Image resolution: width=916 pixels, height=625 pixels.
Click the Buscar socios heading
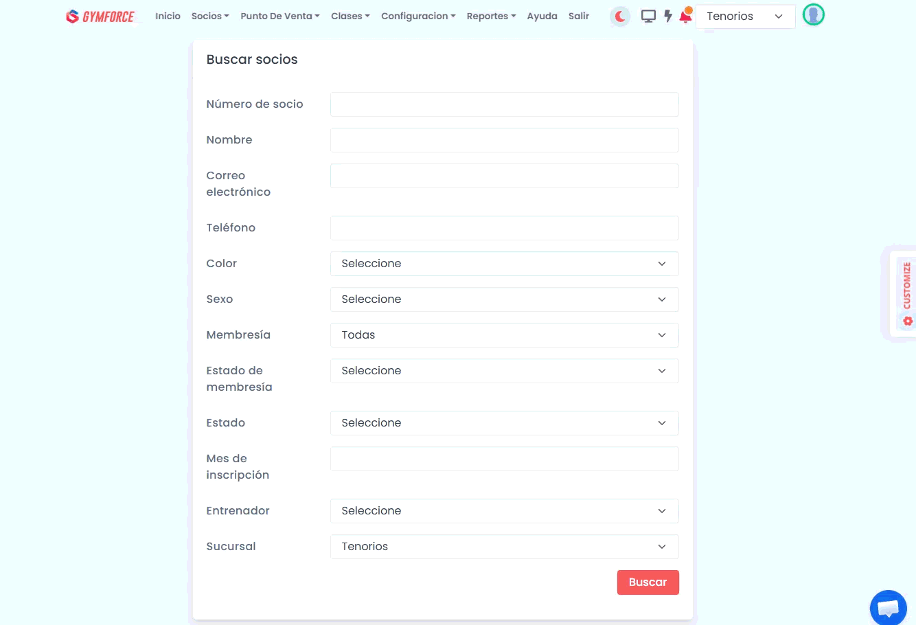click(252, 60)
